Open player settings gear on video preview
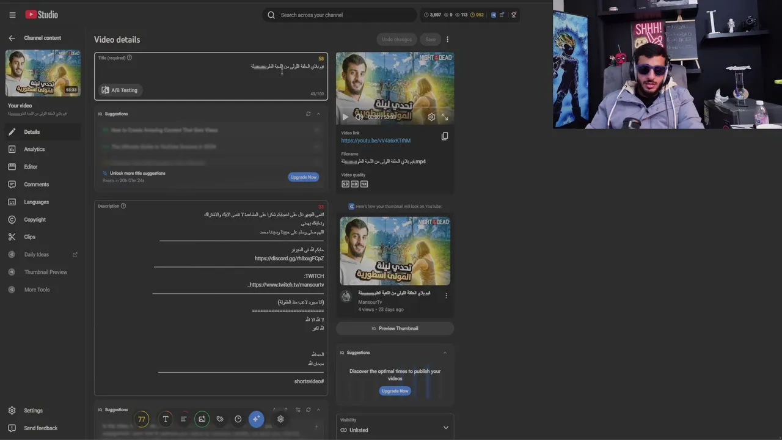The image size is (782, 440). [x=431, y=117]
